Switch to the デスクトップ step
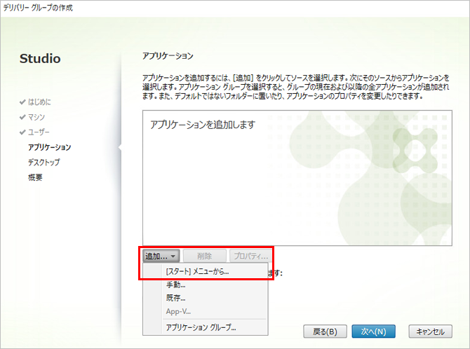Screen dimensions: 470x349 pos(43,163)
